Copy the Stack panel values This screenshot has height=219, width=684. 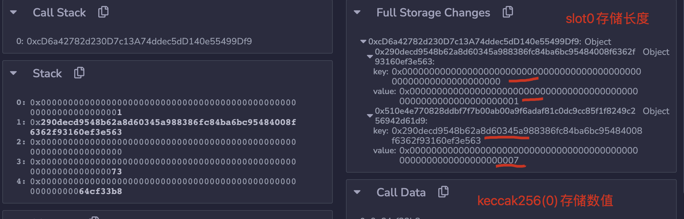[x=79, y=73]
